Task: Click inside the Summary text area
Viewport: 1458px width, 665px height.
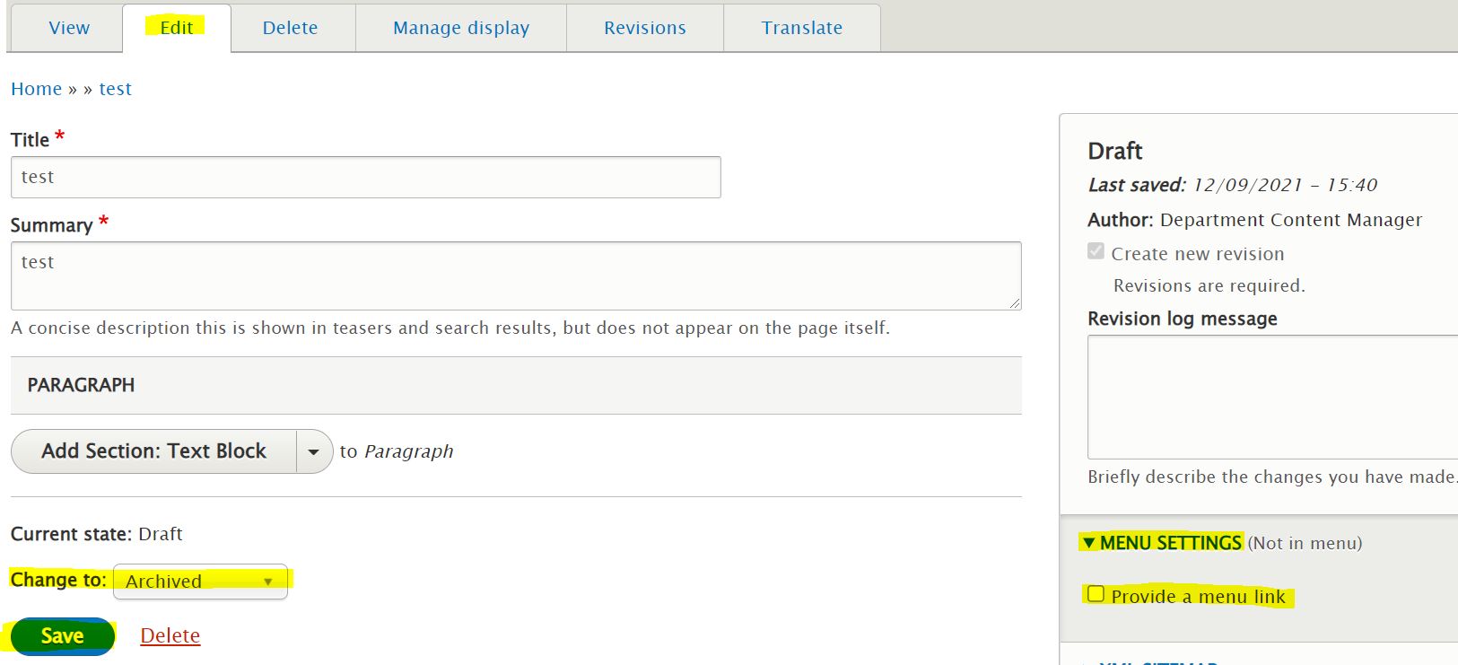Action: coord(515,276)
